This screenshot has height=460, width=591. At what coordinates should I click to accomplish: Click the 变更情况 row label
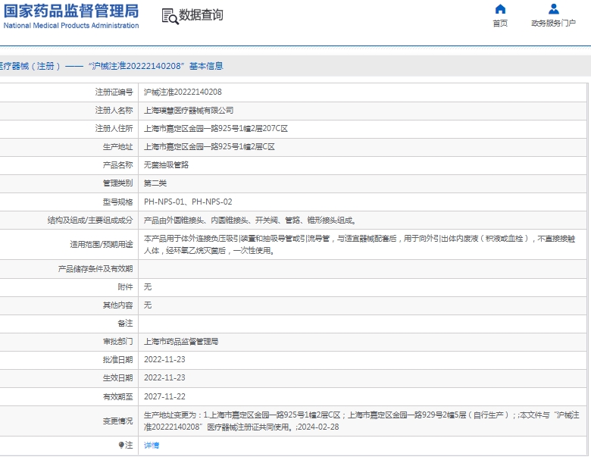tap(117, 421)
